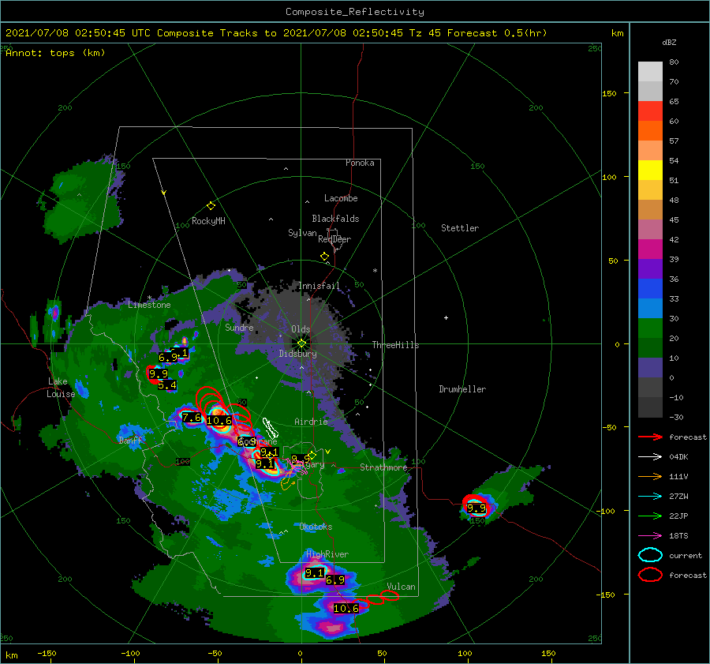Image resolution: width=710 pixels, height=664 pixels.
Task: Click the Innisfail town label
Action: (x=319, y=286)
